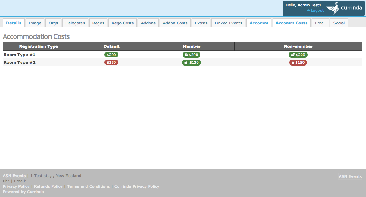This screenshot has height=197, width=366.
Task: Click locked red $150 Non-member badge
Action: [x=298, y=62]
